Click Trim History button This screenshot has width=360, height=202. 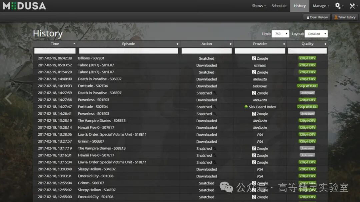pyautogui.click(x=345, y=17)
